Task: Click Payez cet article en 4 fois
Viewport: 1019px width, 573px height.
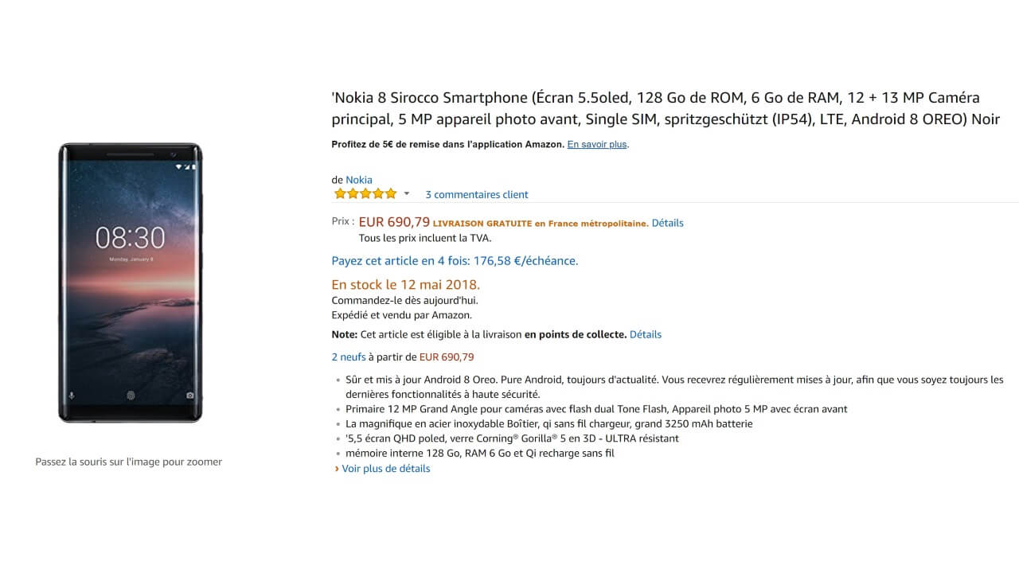Action: (455, 260)
